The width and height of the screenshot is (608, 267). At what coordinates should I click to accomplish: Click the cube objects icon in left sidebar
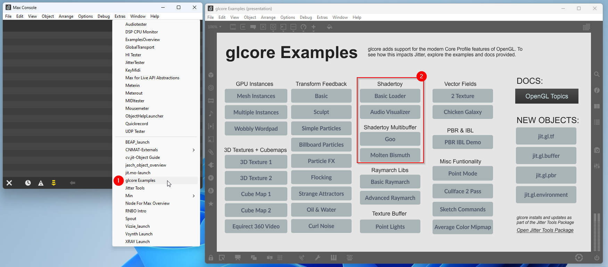click(211, 75)
